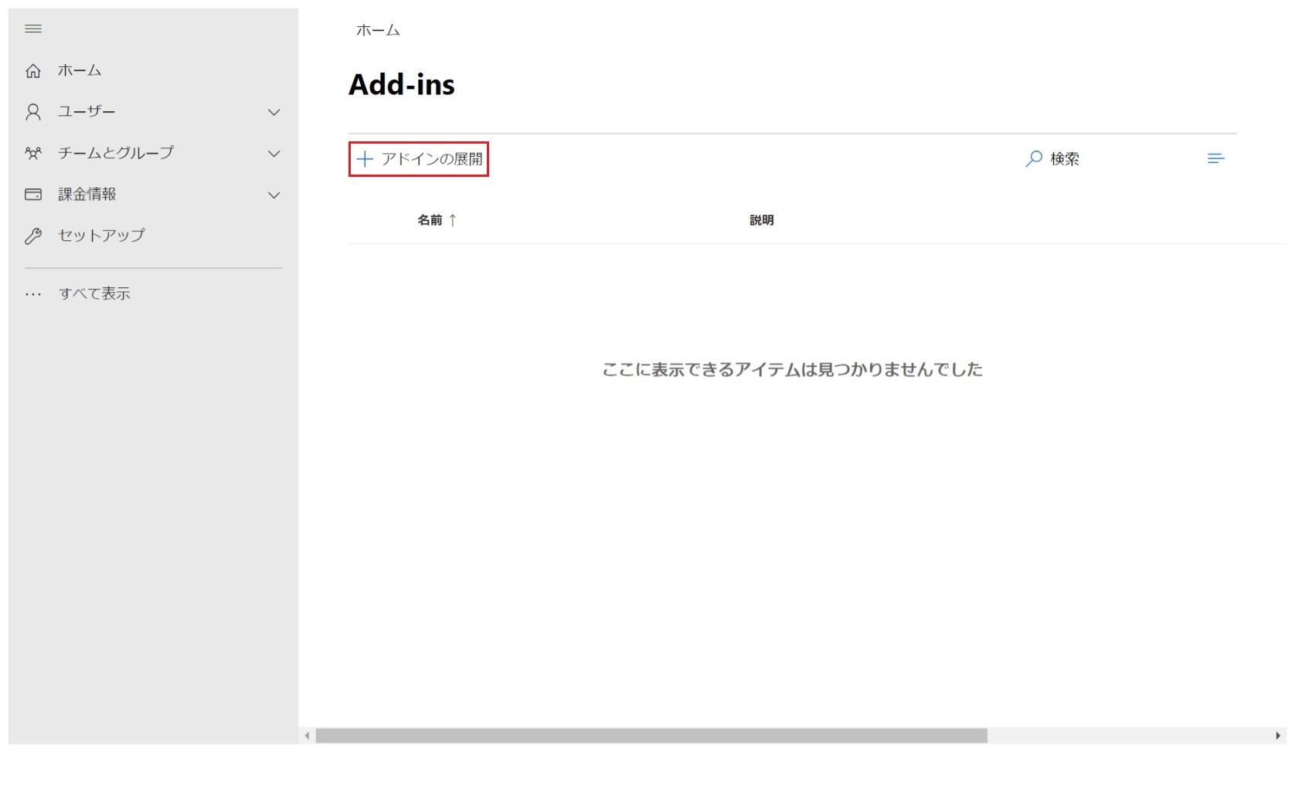Open the hamburger navigation menu

(33, 29)
